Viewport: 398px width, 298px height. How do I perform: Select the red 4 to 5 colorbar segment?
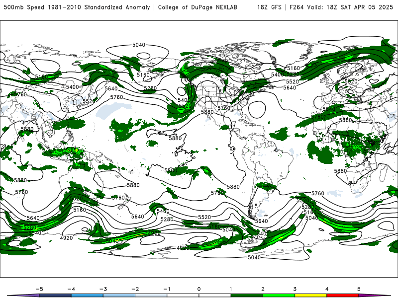click(343, 296)
